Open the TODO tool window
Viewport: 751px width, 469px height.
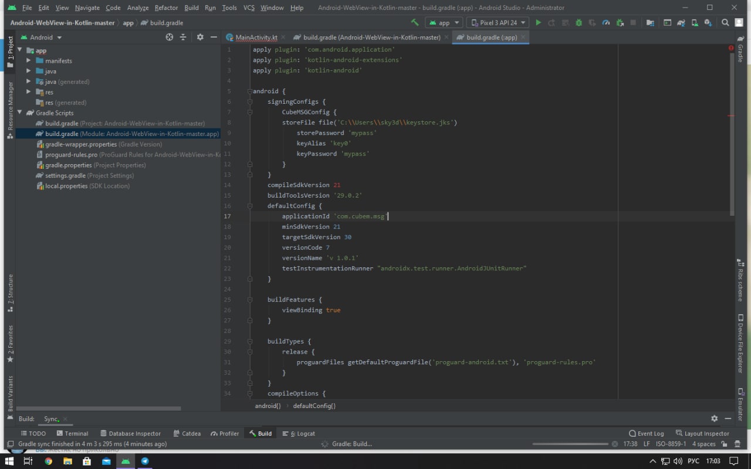[x=33, y=433]
